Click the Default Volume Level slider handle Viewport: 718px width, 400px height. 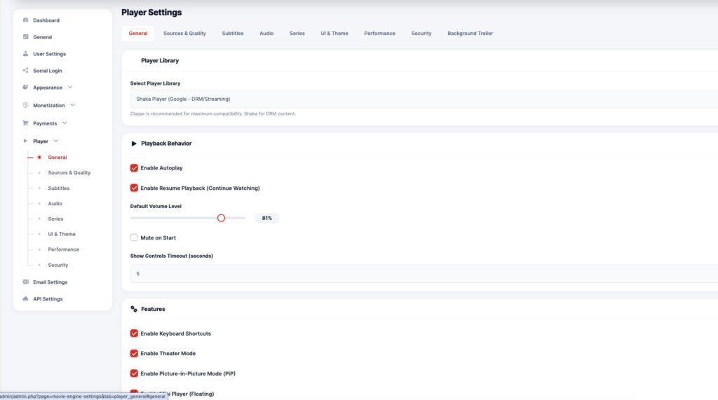221,218
